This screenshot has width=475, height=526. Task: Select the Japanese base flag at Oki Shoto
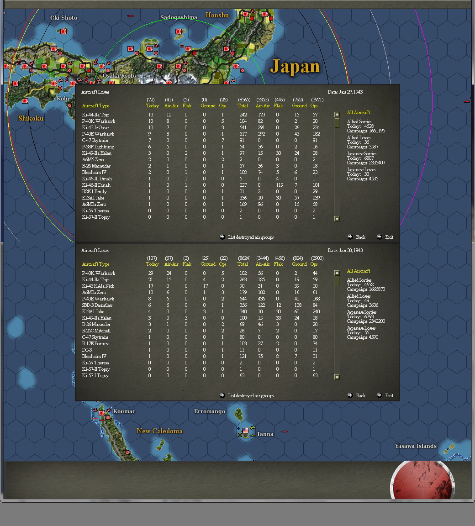coord(63,31)
